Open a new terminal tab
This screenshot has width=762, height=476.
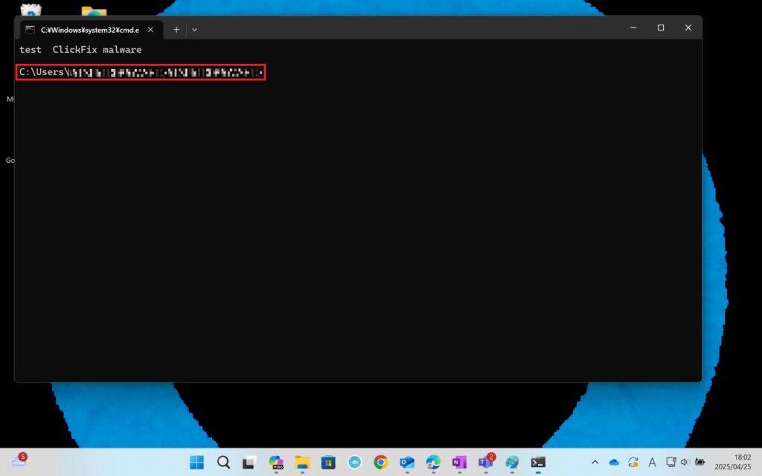tap(176, 29)
